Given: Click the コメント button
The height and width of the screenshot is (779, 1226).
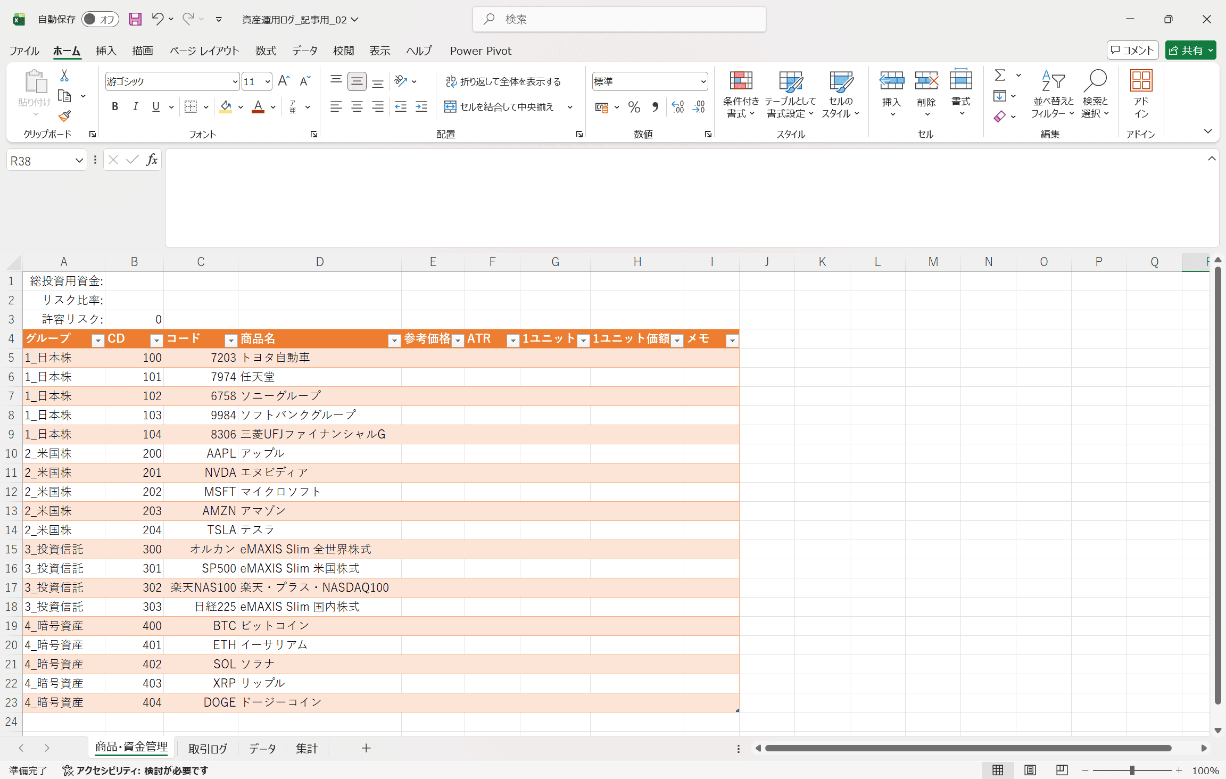Looking at the screenshot, I should [1132, 50].
